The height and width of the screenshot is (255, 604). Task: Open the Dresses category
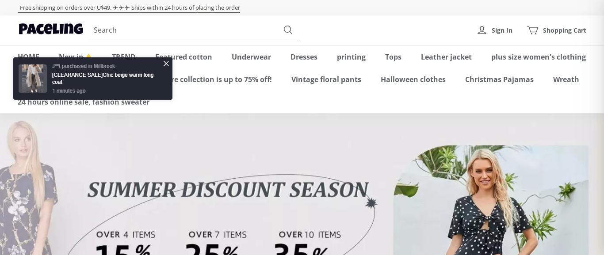[304, 57]
